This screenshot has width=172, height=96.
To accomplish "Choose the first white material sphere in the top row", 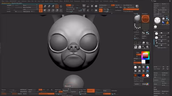I will 135,67.
